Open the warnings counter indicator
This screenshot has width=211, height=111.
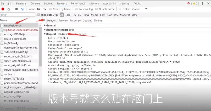[x=195, y=3]
